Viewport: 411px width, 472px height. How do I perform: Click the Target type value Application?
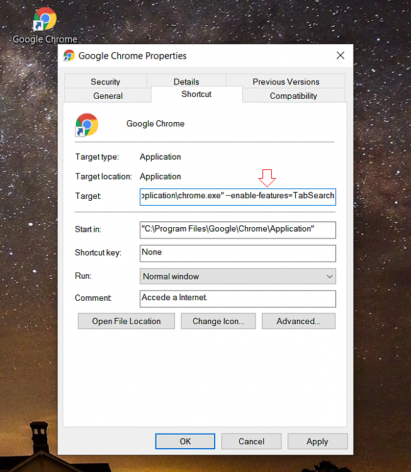(x=160, y=157)
